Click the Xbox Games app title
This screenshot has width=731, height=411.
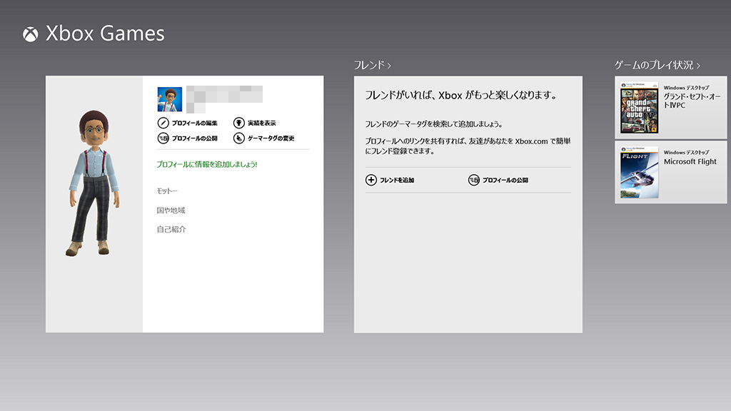105,34
